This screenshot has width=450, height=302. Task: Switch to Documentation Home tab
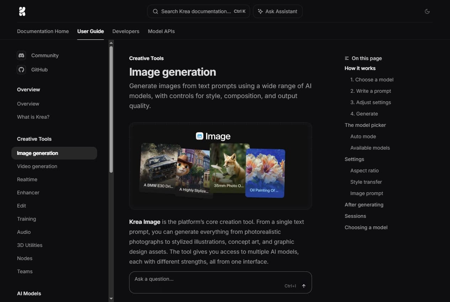point(43,31)
